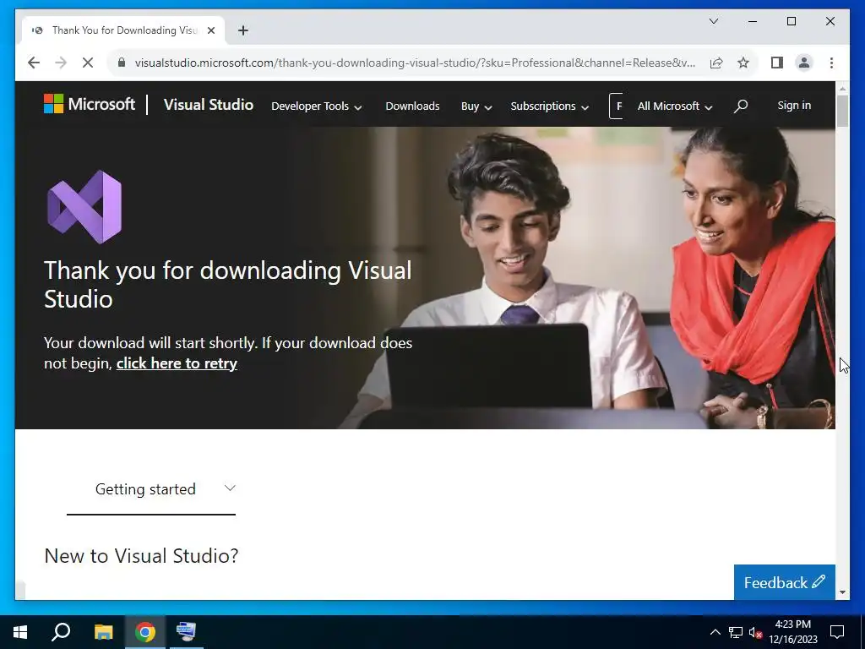Click network icon in system tray
The width and height of the screenshot is (865, 649).
pyautogui.click(x=736, y=632)
